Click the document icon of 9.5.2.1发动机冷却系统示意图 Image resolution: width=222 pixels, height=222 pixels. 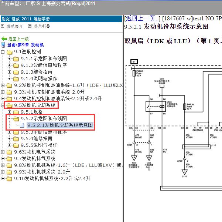tap(22, 125)
